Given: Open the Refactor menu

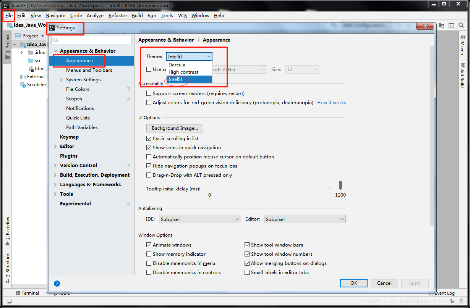Looking at the screenshot, I should (118, 16).
